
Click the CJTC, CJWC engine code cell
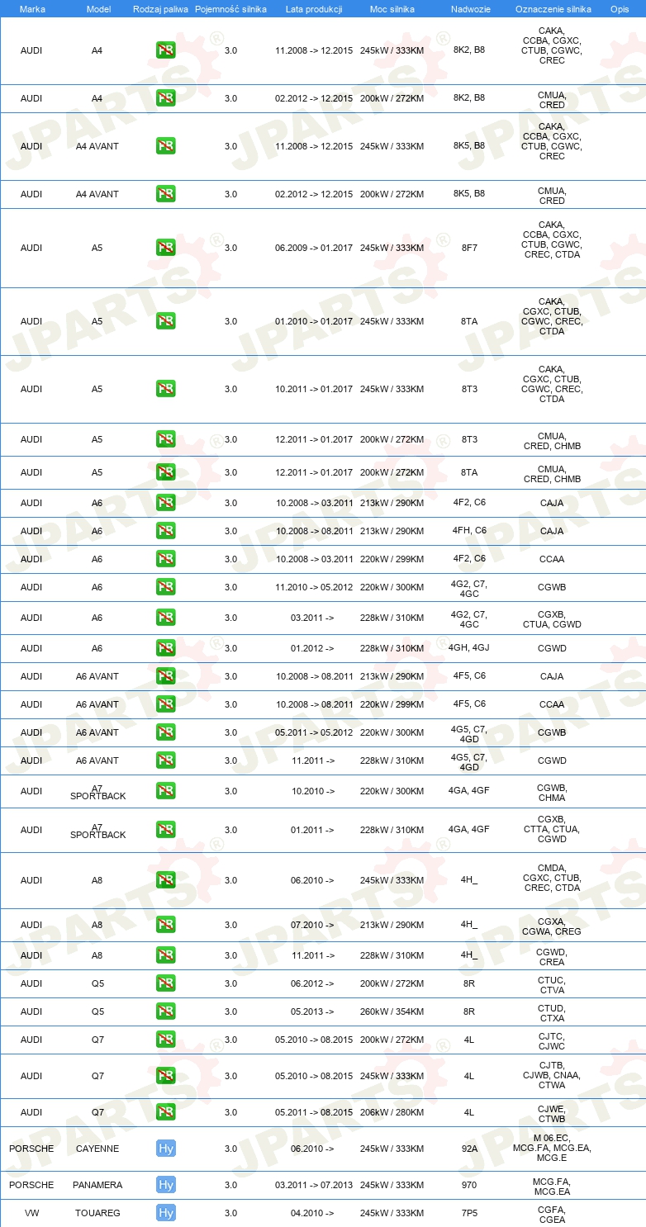pyautogui.click(x=552, y=1041)
